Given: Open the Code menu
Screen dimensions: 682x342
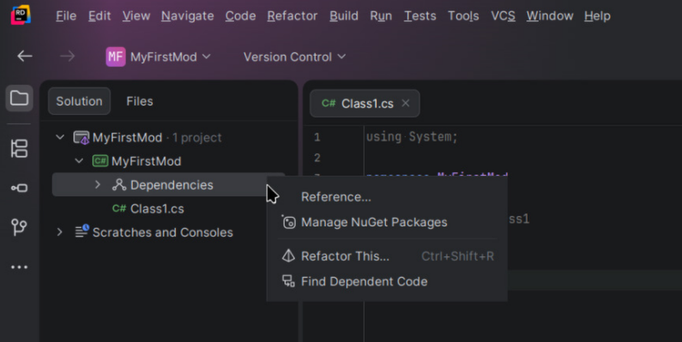Looking at the screenshot, I should [x=240, y=16].
